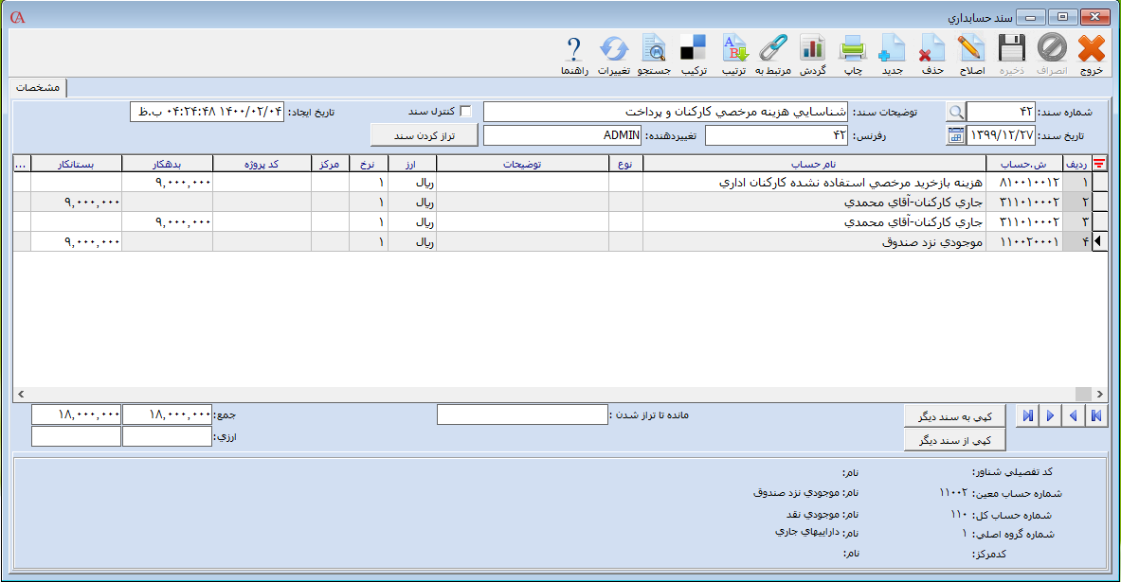
Task: Click the magnifier lookup beside شماره سند
Action: [955, 112]
